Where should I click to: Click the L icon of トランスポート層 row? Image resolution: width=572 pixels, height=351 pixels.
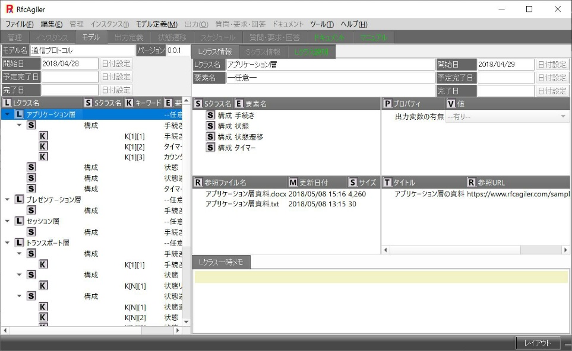click(20, 242)
